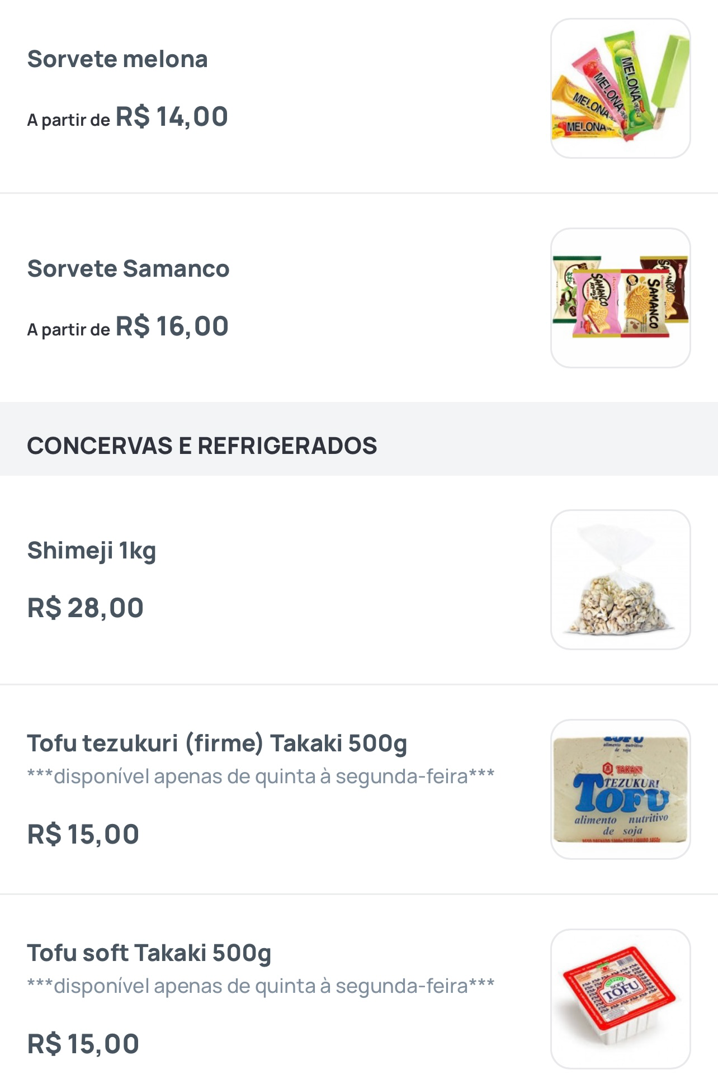
Task: Open the Tofu tezukuri Takaki package image
Action: (x=620, y=789)
